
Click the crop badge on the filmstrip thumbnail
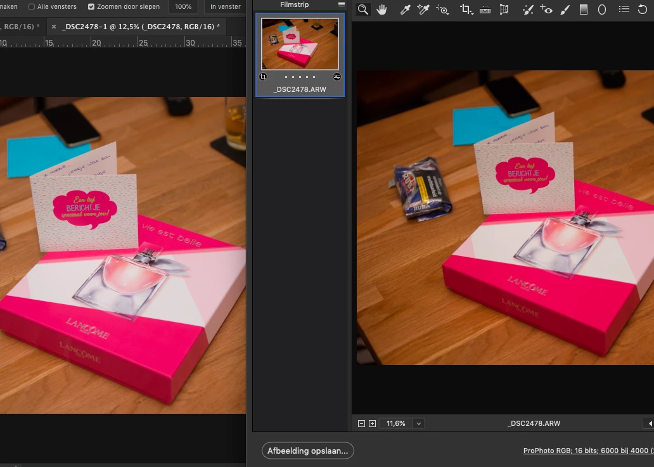click(x=263, y=77)
